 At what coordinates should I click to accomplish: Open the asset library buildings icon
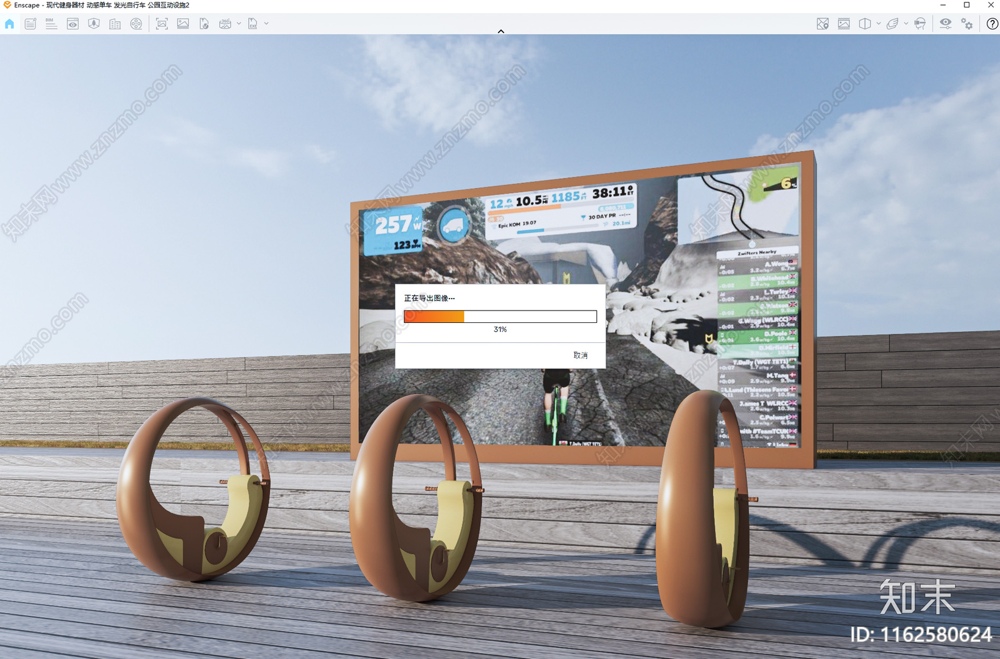click(115, 24)
